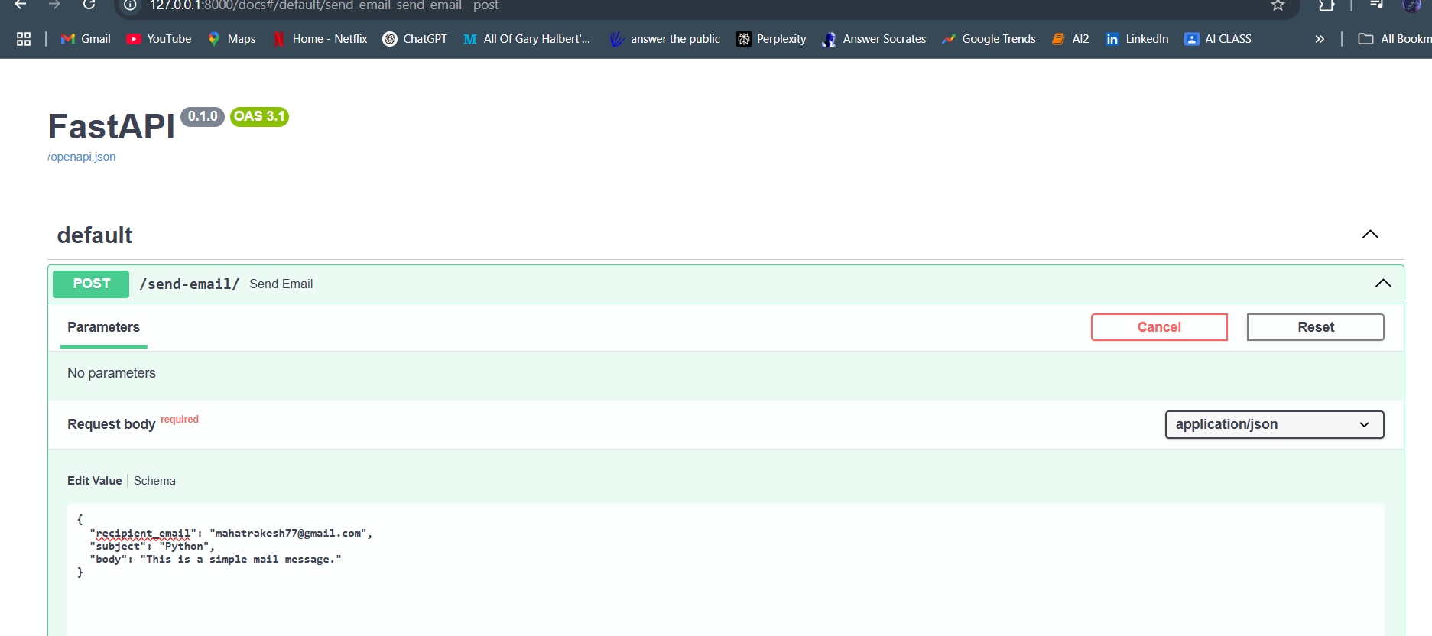The width and height of the screenshot is (1432, 636).
Task: Open the Gmail bookmark
Action: point(86,39)
